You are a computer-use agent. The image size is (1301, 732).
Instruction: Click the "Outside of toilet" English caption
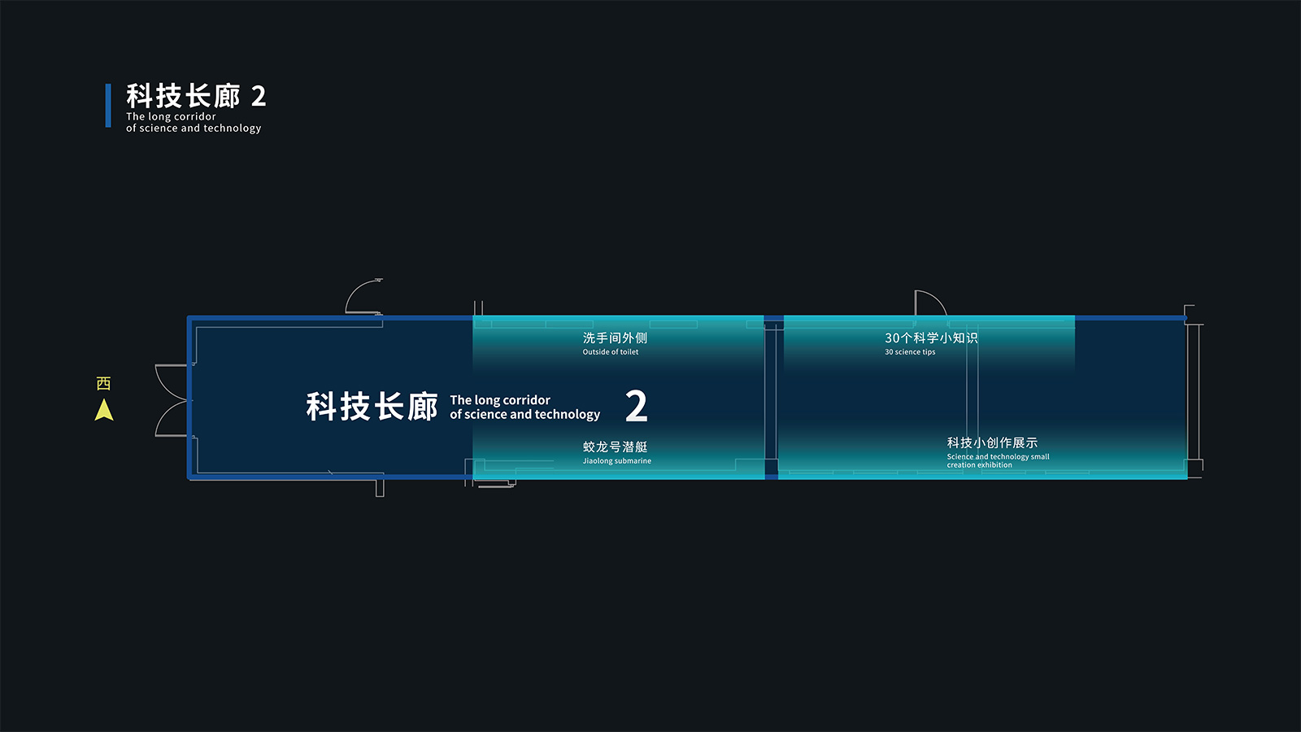point(610,352)
